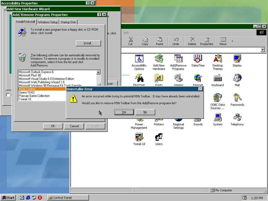Click the Views toolbar button

tap(223, 41)
